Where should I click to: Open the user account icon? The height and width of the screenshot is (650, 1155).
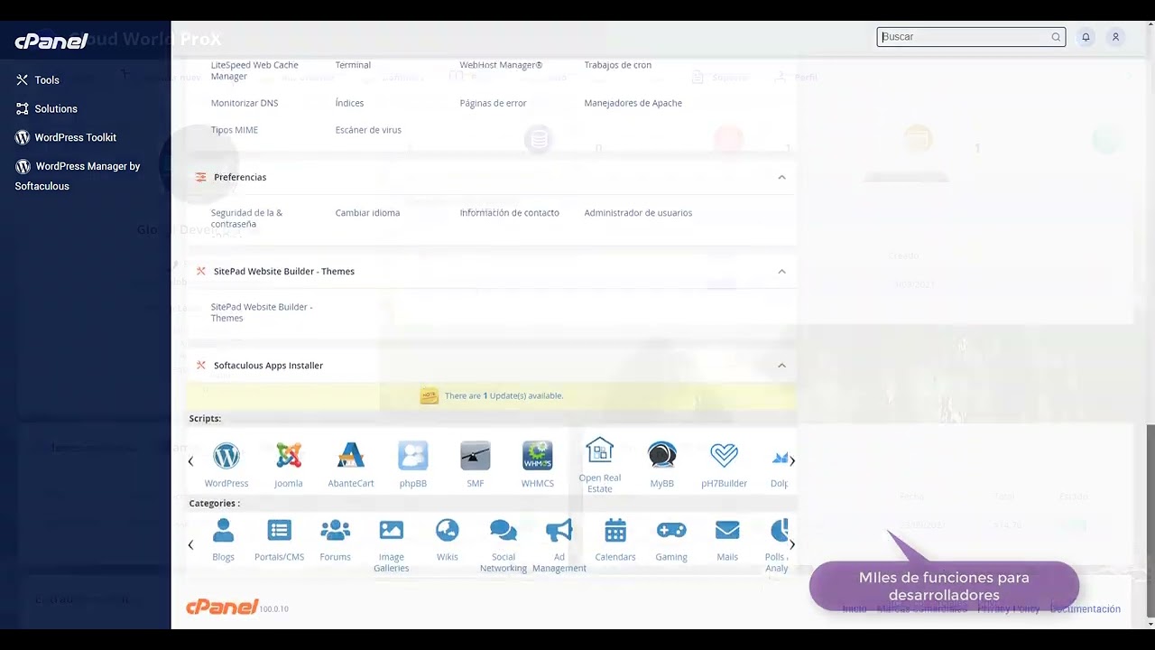pyautogui.click(x=1116, y=37)
